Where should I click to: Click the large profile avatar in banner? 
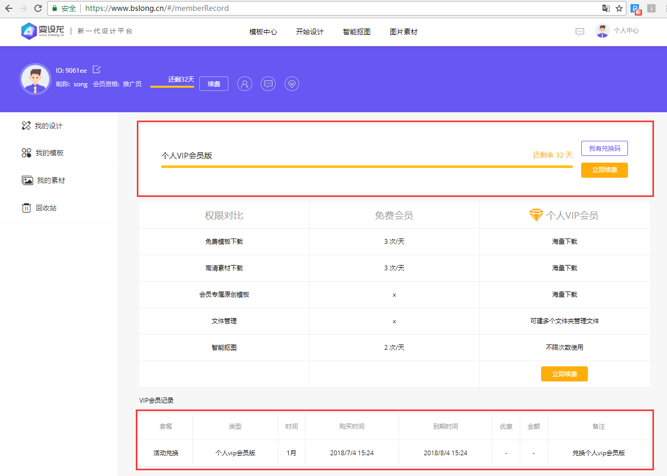point(35,79)
